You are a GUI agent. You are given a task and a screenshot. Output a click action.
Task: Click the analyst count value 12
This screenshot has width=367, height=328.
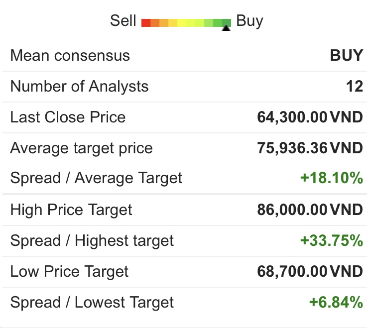[x=355, y=86]
